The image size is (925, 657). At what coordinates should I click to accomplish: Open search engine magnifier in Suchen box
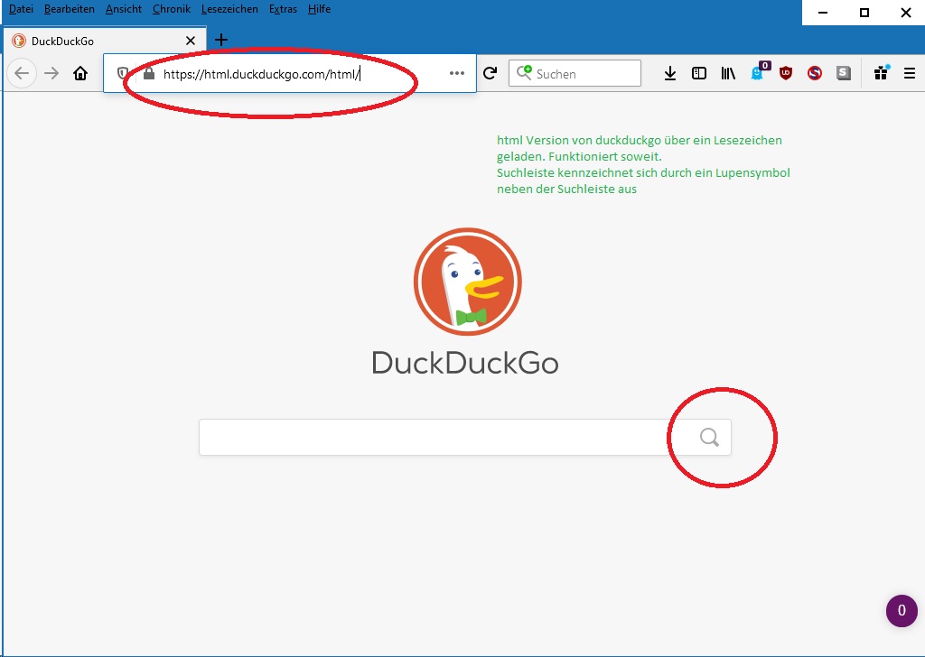[x=524, y=72]
